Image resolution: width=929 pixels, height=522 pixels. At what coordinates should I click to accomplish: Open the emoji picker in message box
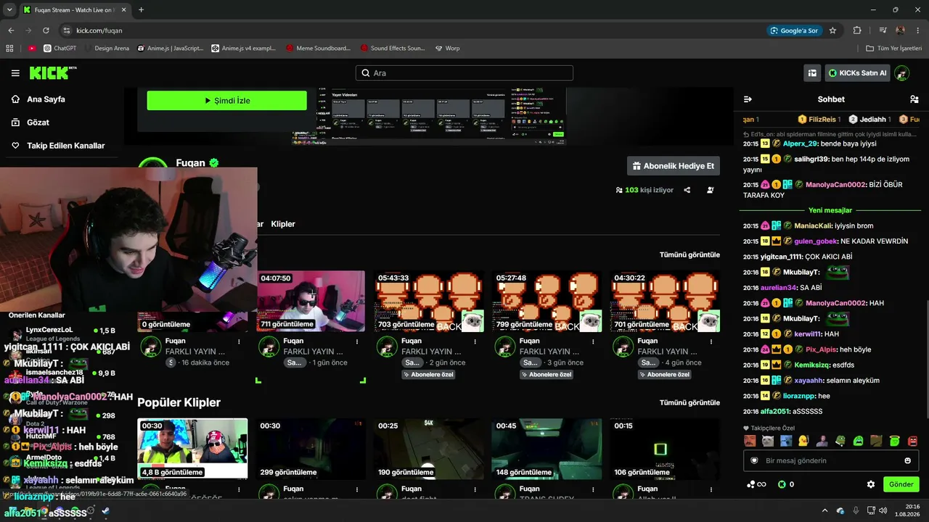(907, 460)
